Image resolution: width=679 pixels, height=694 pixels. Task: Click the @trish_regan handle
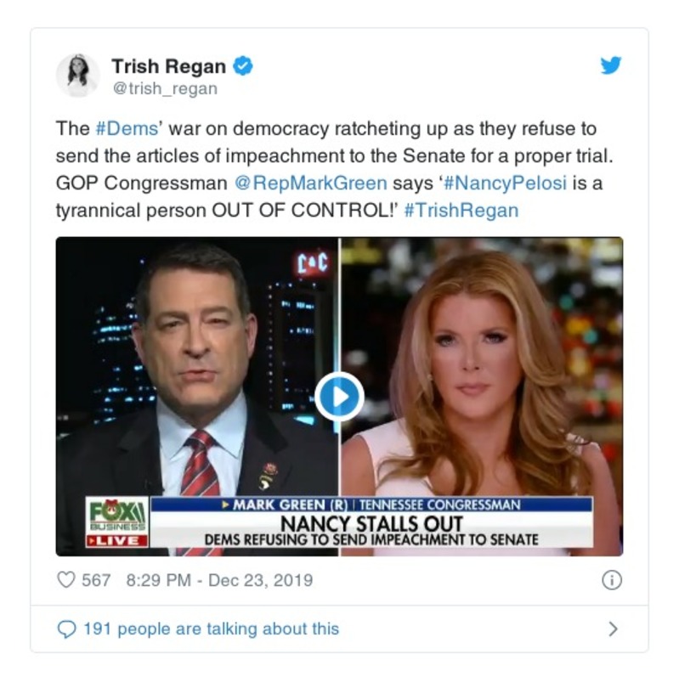165,88
